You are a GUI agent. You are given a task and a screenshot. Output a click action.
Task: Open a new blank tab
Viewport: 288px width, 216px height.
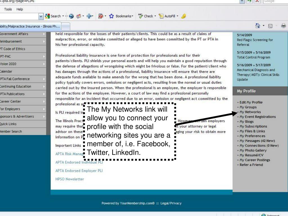pos(66,26)
